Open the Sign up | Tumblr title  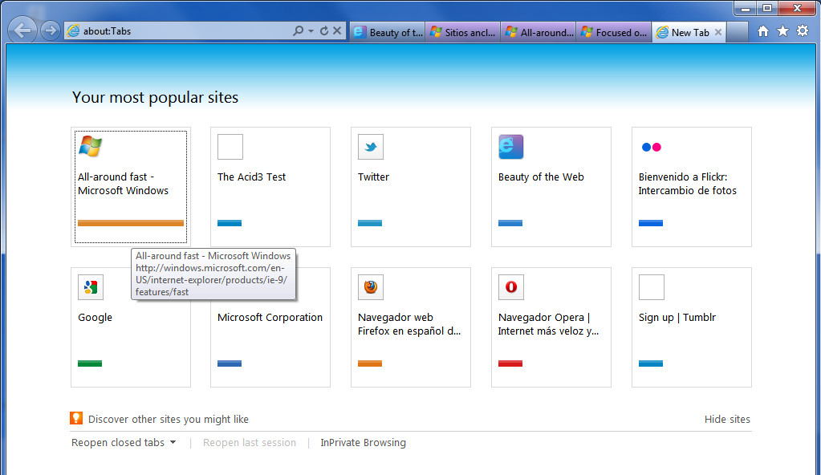(x=677, y=318)
